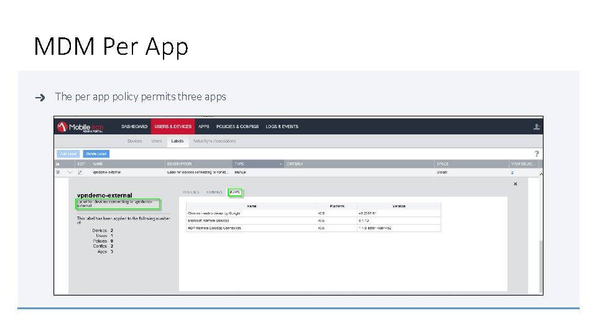This screenshot has height=336, width=597.
Task: Open the view devices count link
Action: pyautogui.click(x=512, y=172)
